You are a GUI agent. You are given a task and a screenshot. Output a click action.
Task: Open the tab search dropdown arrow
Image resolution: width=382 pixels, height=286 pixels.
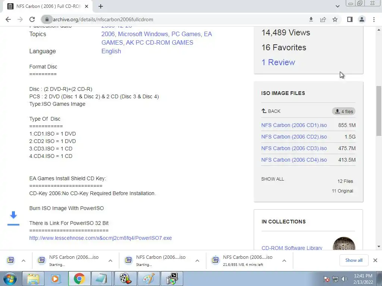click(x=337, y=6)
